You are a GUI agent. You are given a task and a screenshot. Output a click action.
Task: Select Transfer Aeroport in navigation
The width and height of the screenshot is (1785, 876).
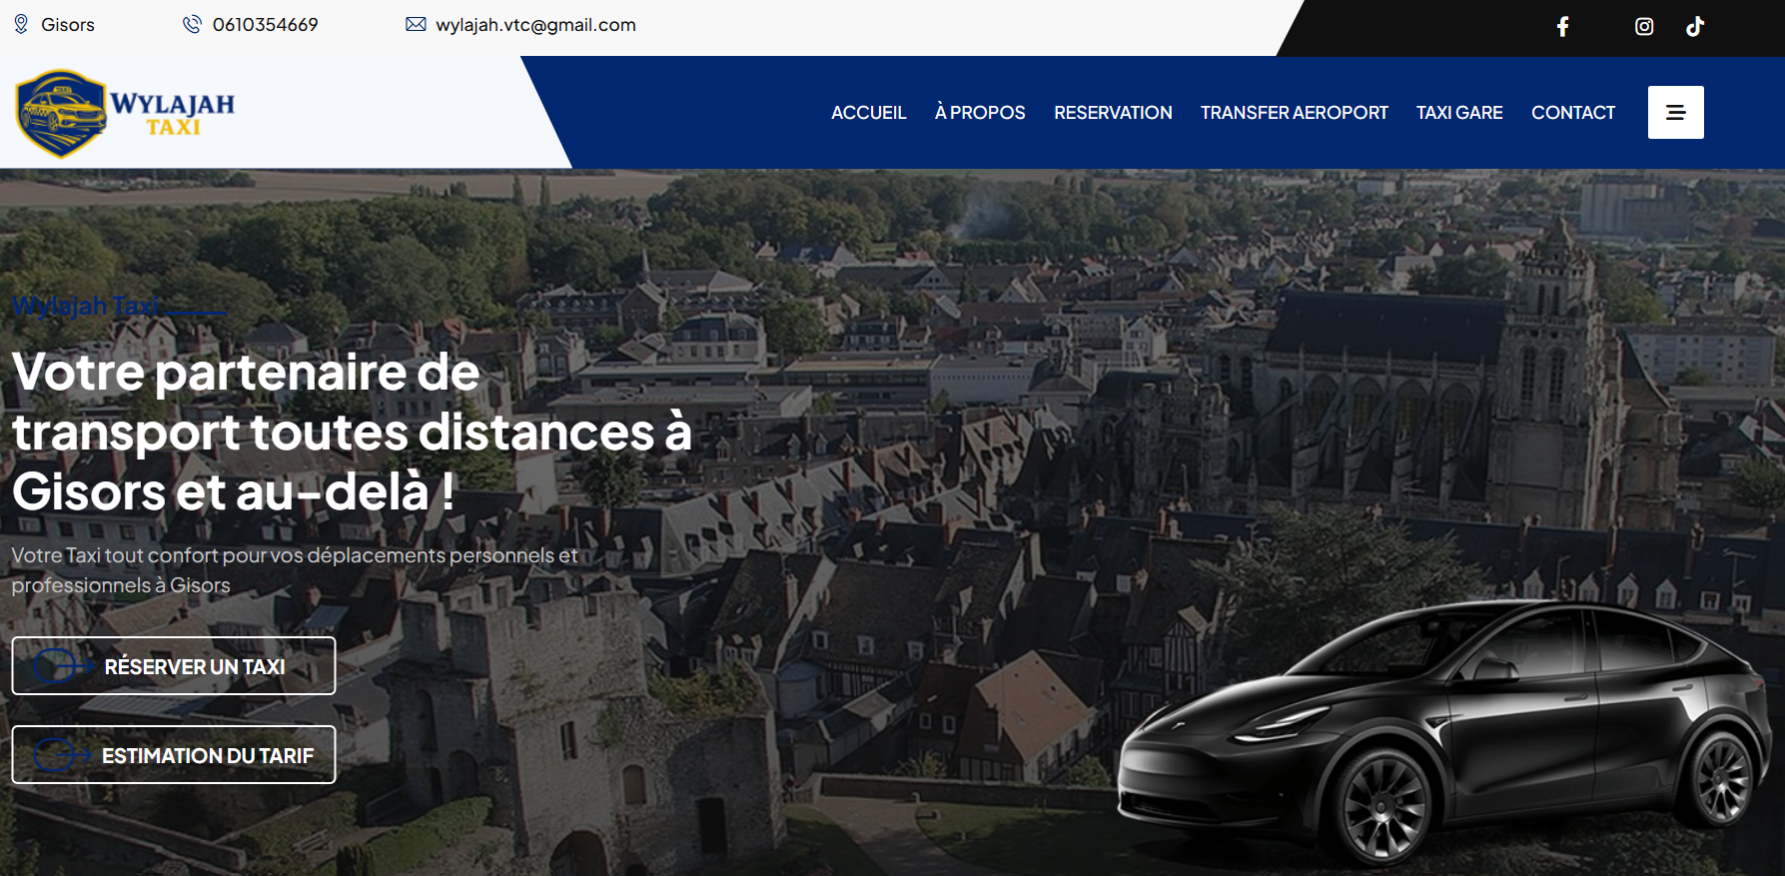tap(1294, 113)
